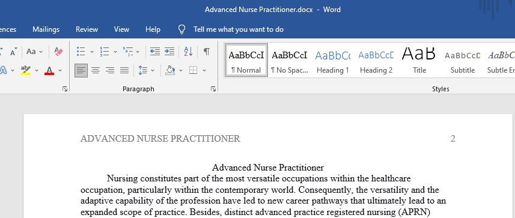Toggle Align Right paragraph alignment

[110, 70]
